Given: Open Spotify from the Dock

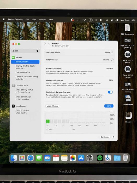Looking at the screenshot, I should pos(100,158).
